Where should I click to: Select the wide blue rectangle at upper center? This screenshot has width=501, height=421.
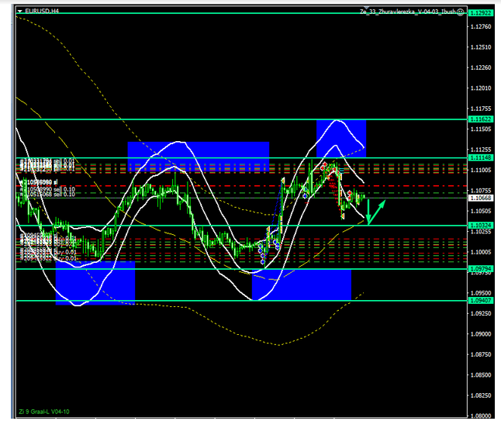click(199, 155)
